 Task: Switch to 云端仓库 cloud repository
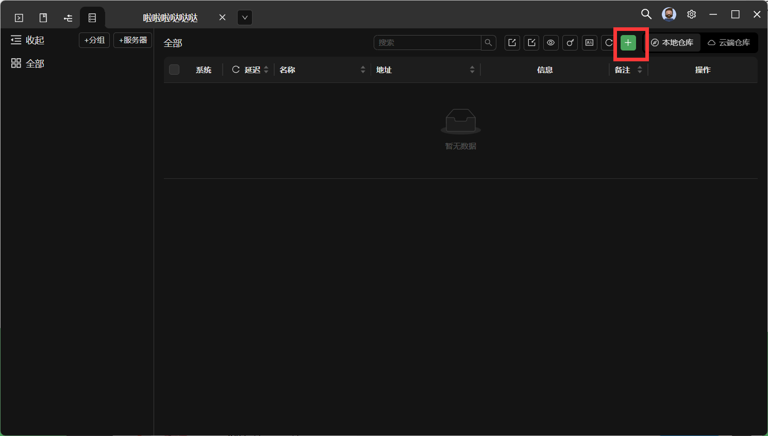tap(729, 43)
